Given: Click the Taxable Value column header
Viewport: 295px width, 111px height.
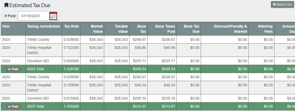Looking at the screenshot, I should (x=121, y=29).
